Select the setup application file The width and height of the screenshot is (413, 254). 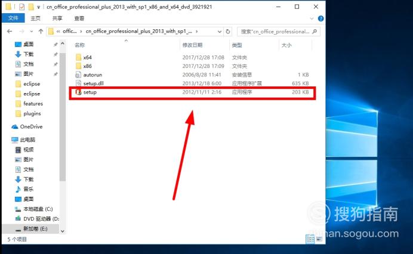[x=90, y=92]
